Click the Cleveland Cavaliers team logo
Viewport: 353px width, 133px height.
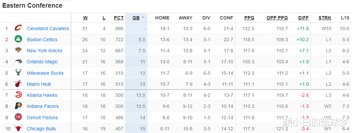(18, 28)
